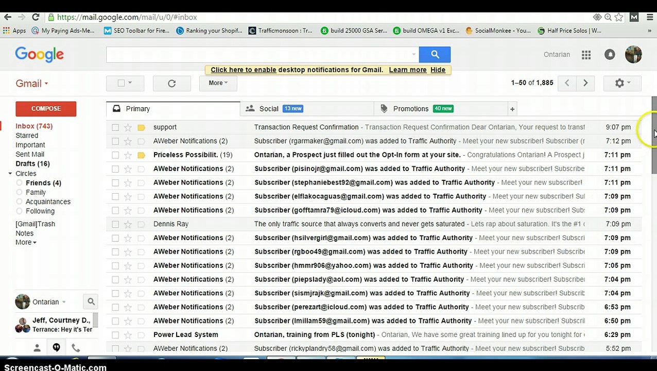
Task: Open the More actions dropdown
Action: pyautogui.click(x=218, y=83)
